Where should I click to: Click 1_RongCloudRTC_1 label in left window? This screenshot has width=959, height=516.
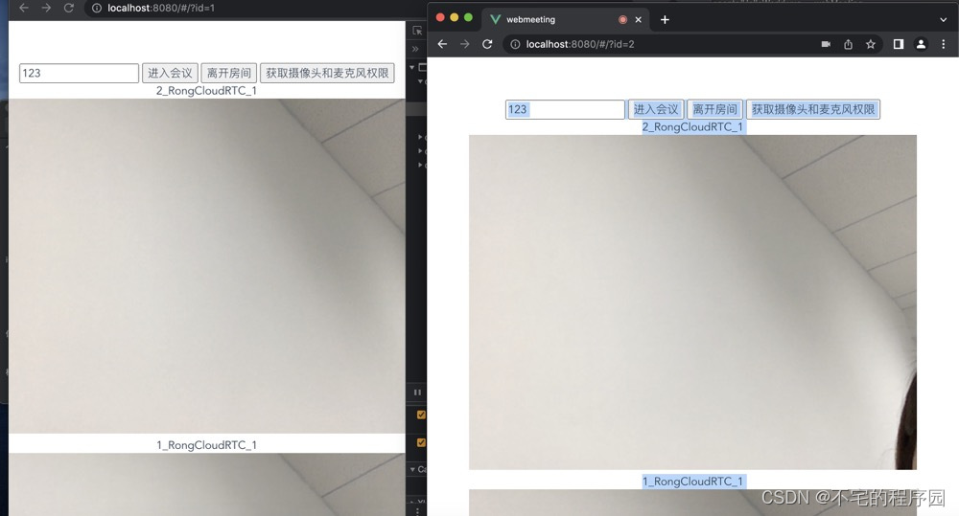207,445
